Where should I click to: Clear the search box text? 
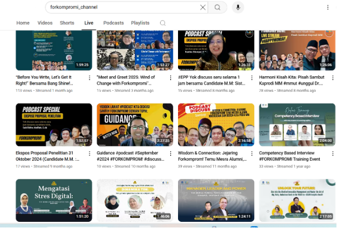[203, 7]
